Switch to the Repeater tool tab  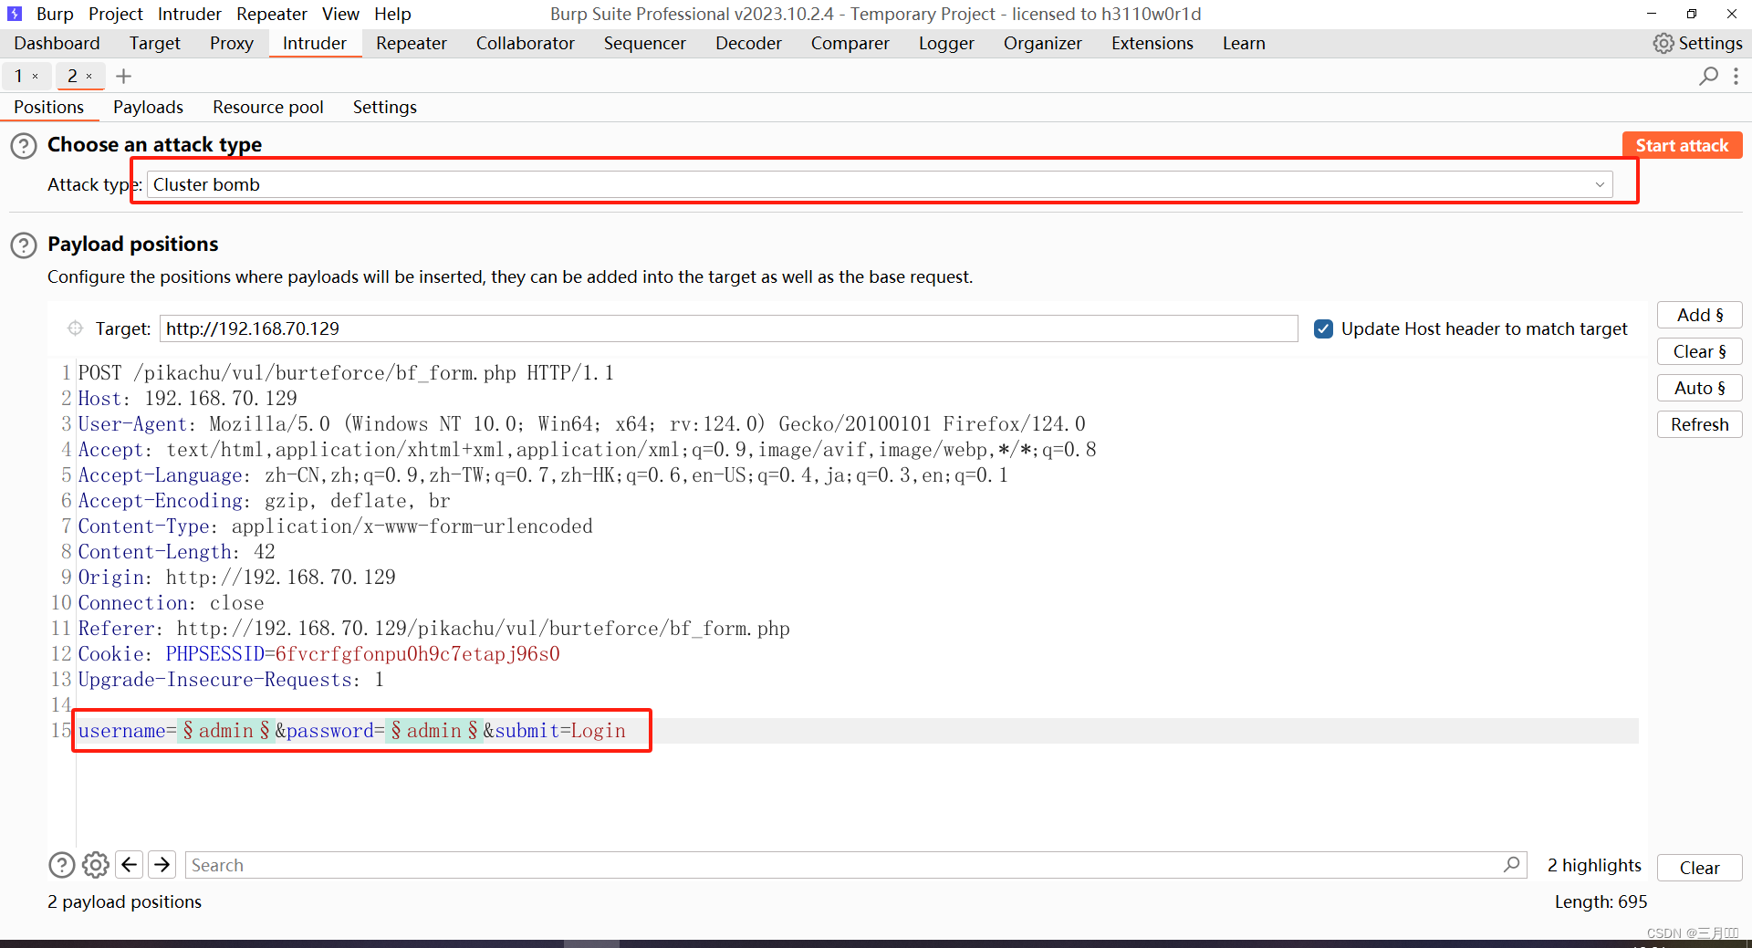pyautogui.click(x=412, y=43)
